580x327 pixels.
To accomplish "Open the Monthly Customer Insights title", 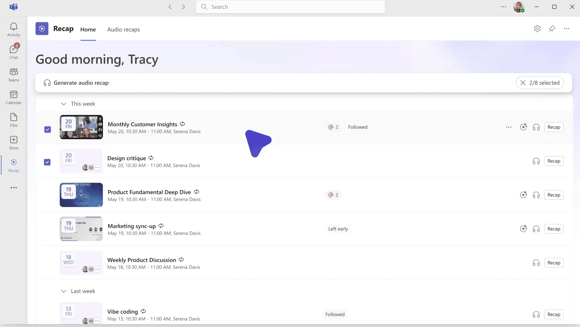I will click(x=142, y=124).
